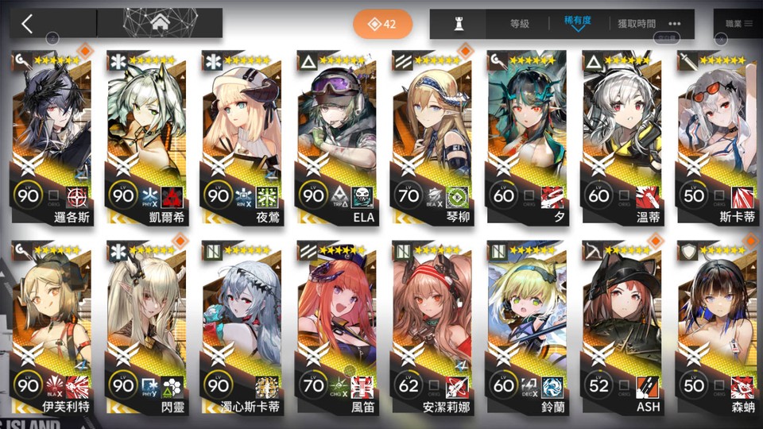Sort operators by 等級
The height and width of the screenshot is (429, 763).
[x=519, y=23]
